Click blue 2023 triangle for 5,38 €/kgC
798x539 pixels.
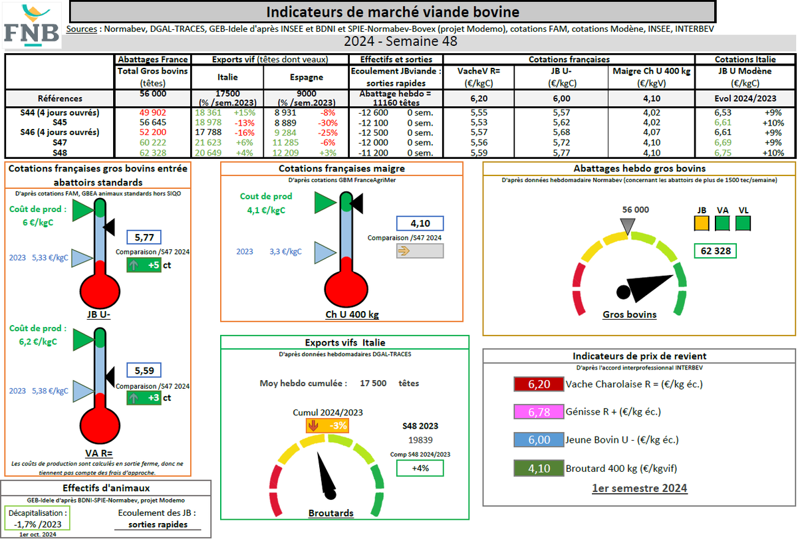(82, 391)
